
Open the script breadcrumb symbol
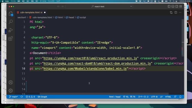tap(81, 17)
